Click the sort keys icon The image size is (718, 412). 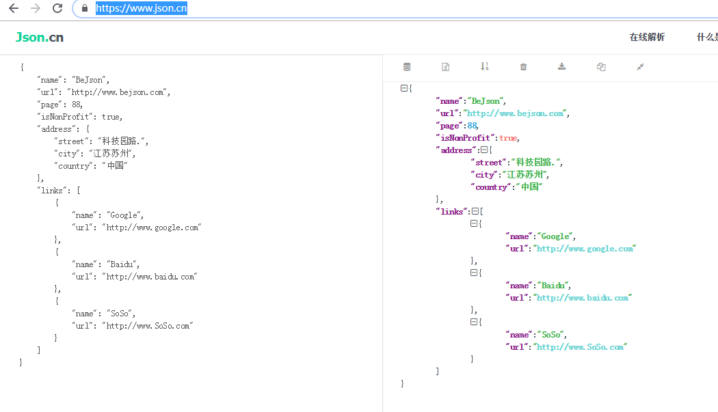(x=484, y=67)
